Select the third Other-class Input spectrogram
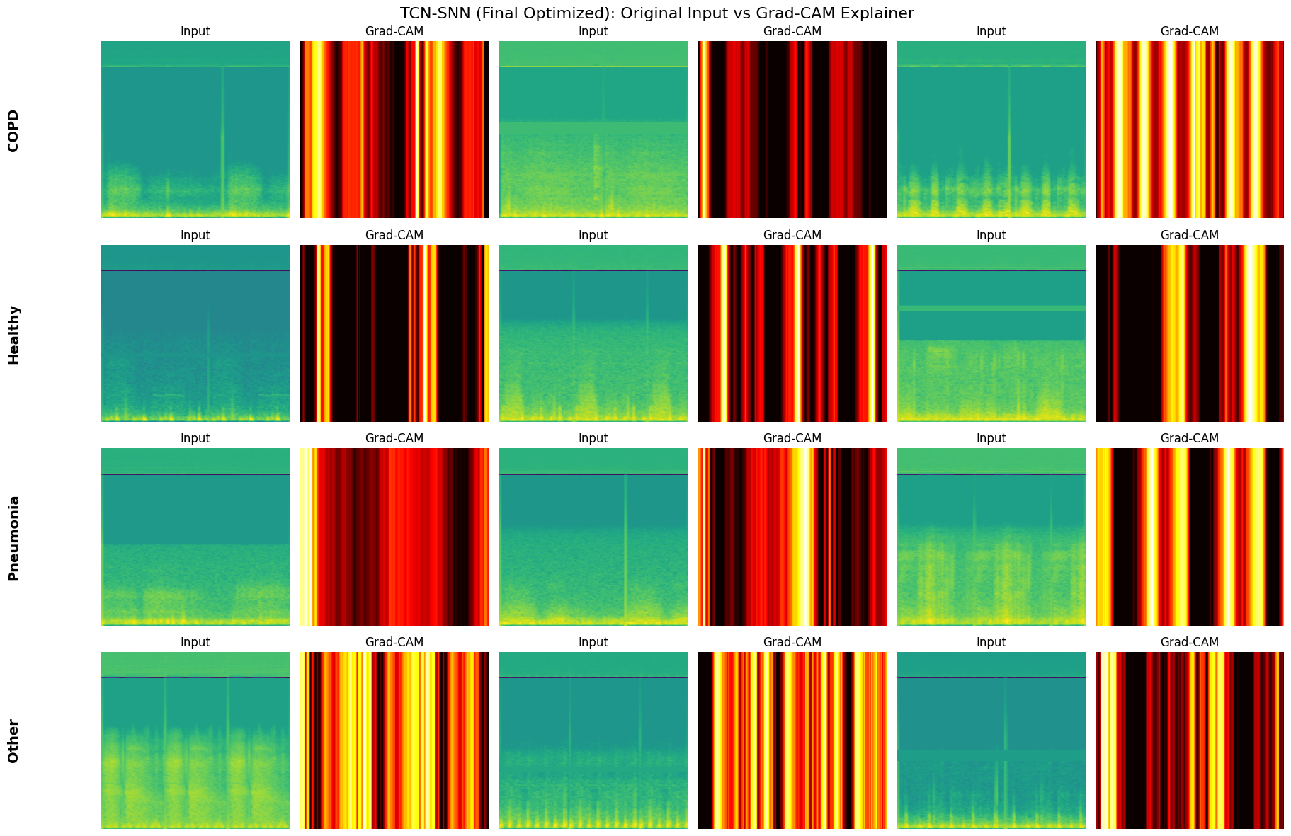 click(991, 740)
